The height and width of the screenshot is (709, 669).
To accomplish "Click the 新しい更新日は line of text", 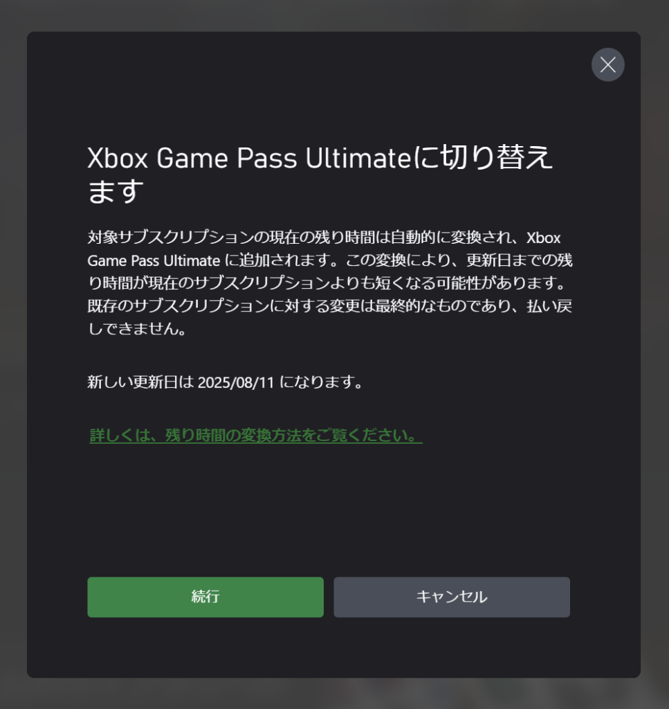I will tap(225, 382).
